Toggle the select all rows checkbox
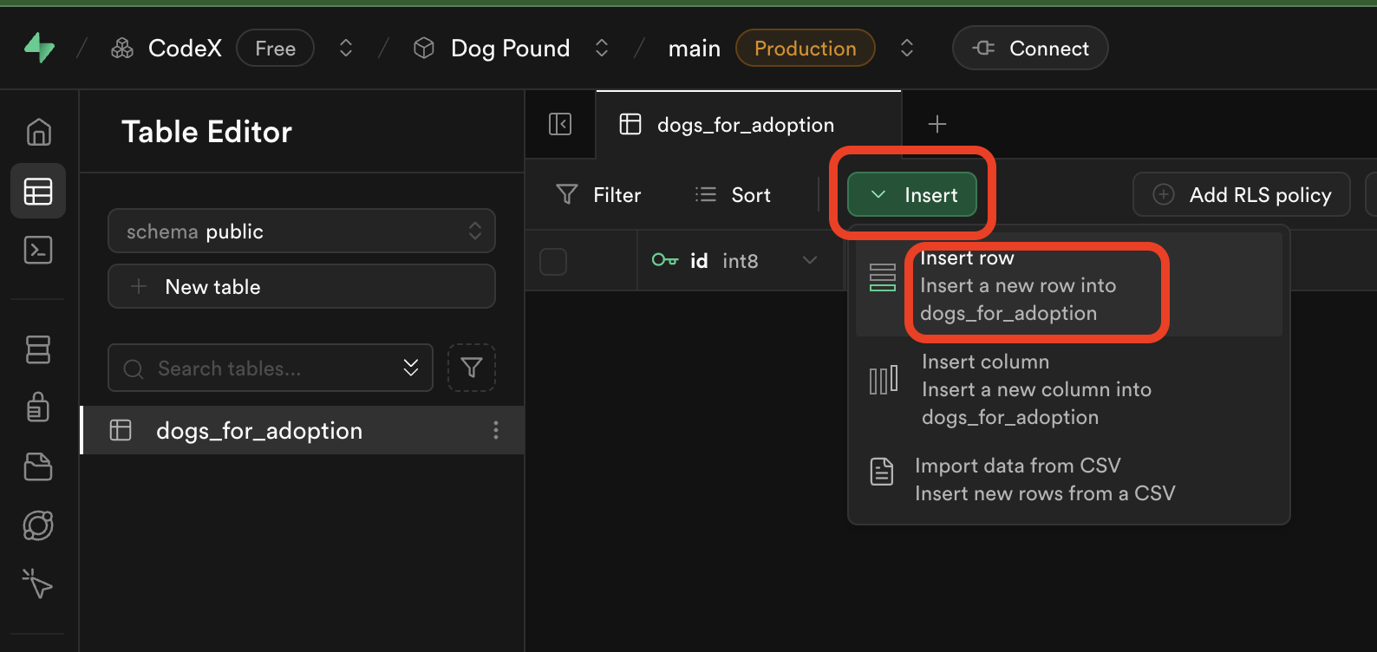 553,261
